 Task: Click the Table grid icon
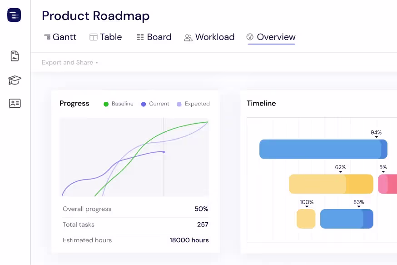click(x=94, y=37)
